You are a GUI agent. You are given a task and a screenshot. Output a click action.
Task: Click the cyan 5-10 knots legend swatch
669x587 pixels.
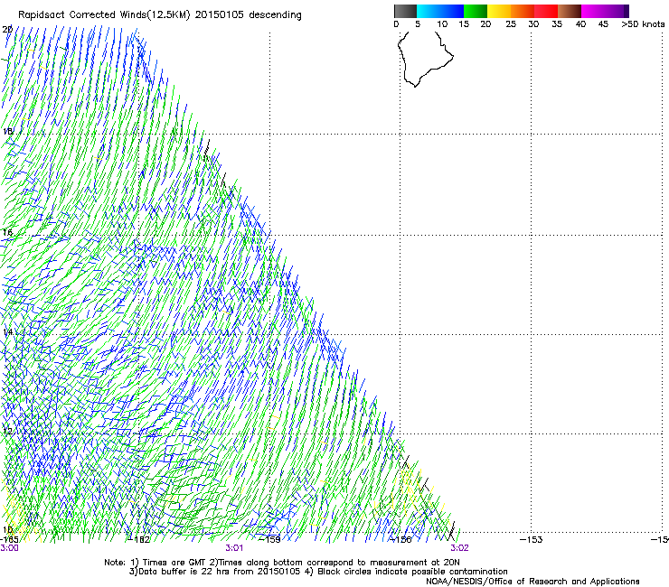point(429,11)
